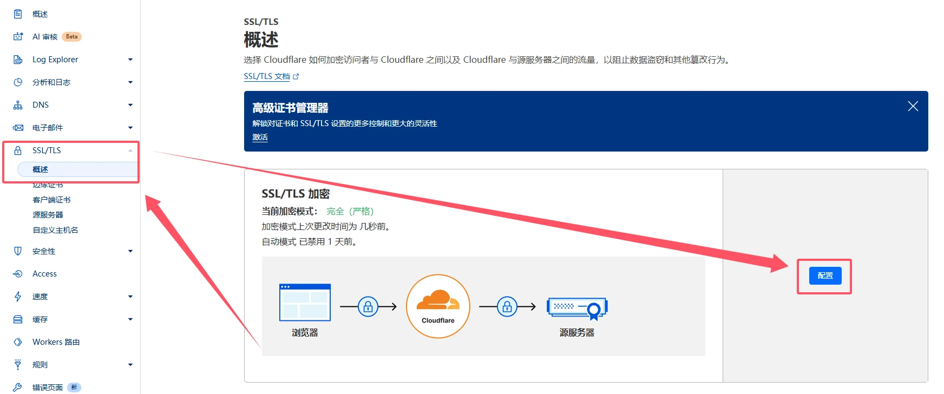
Task: Click the browser window icon in the diagram
Action: click(305, 302)
